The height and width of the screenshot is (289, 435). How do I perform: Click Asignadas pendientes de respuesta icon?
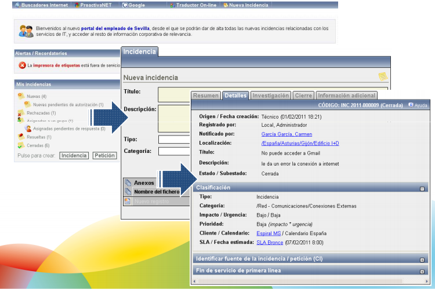click(x=28, y=129)
